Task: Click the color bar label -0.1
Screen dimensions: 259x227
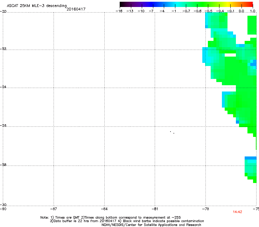Action: [231, 11]
